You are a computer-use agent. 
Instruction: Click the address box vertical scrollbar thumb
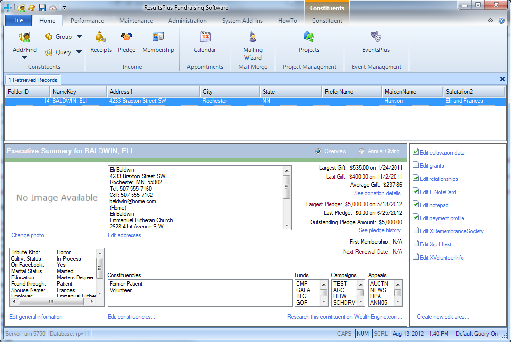(287, 187)
